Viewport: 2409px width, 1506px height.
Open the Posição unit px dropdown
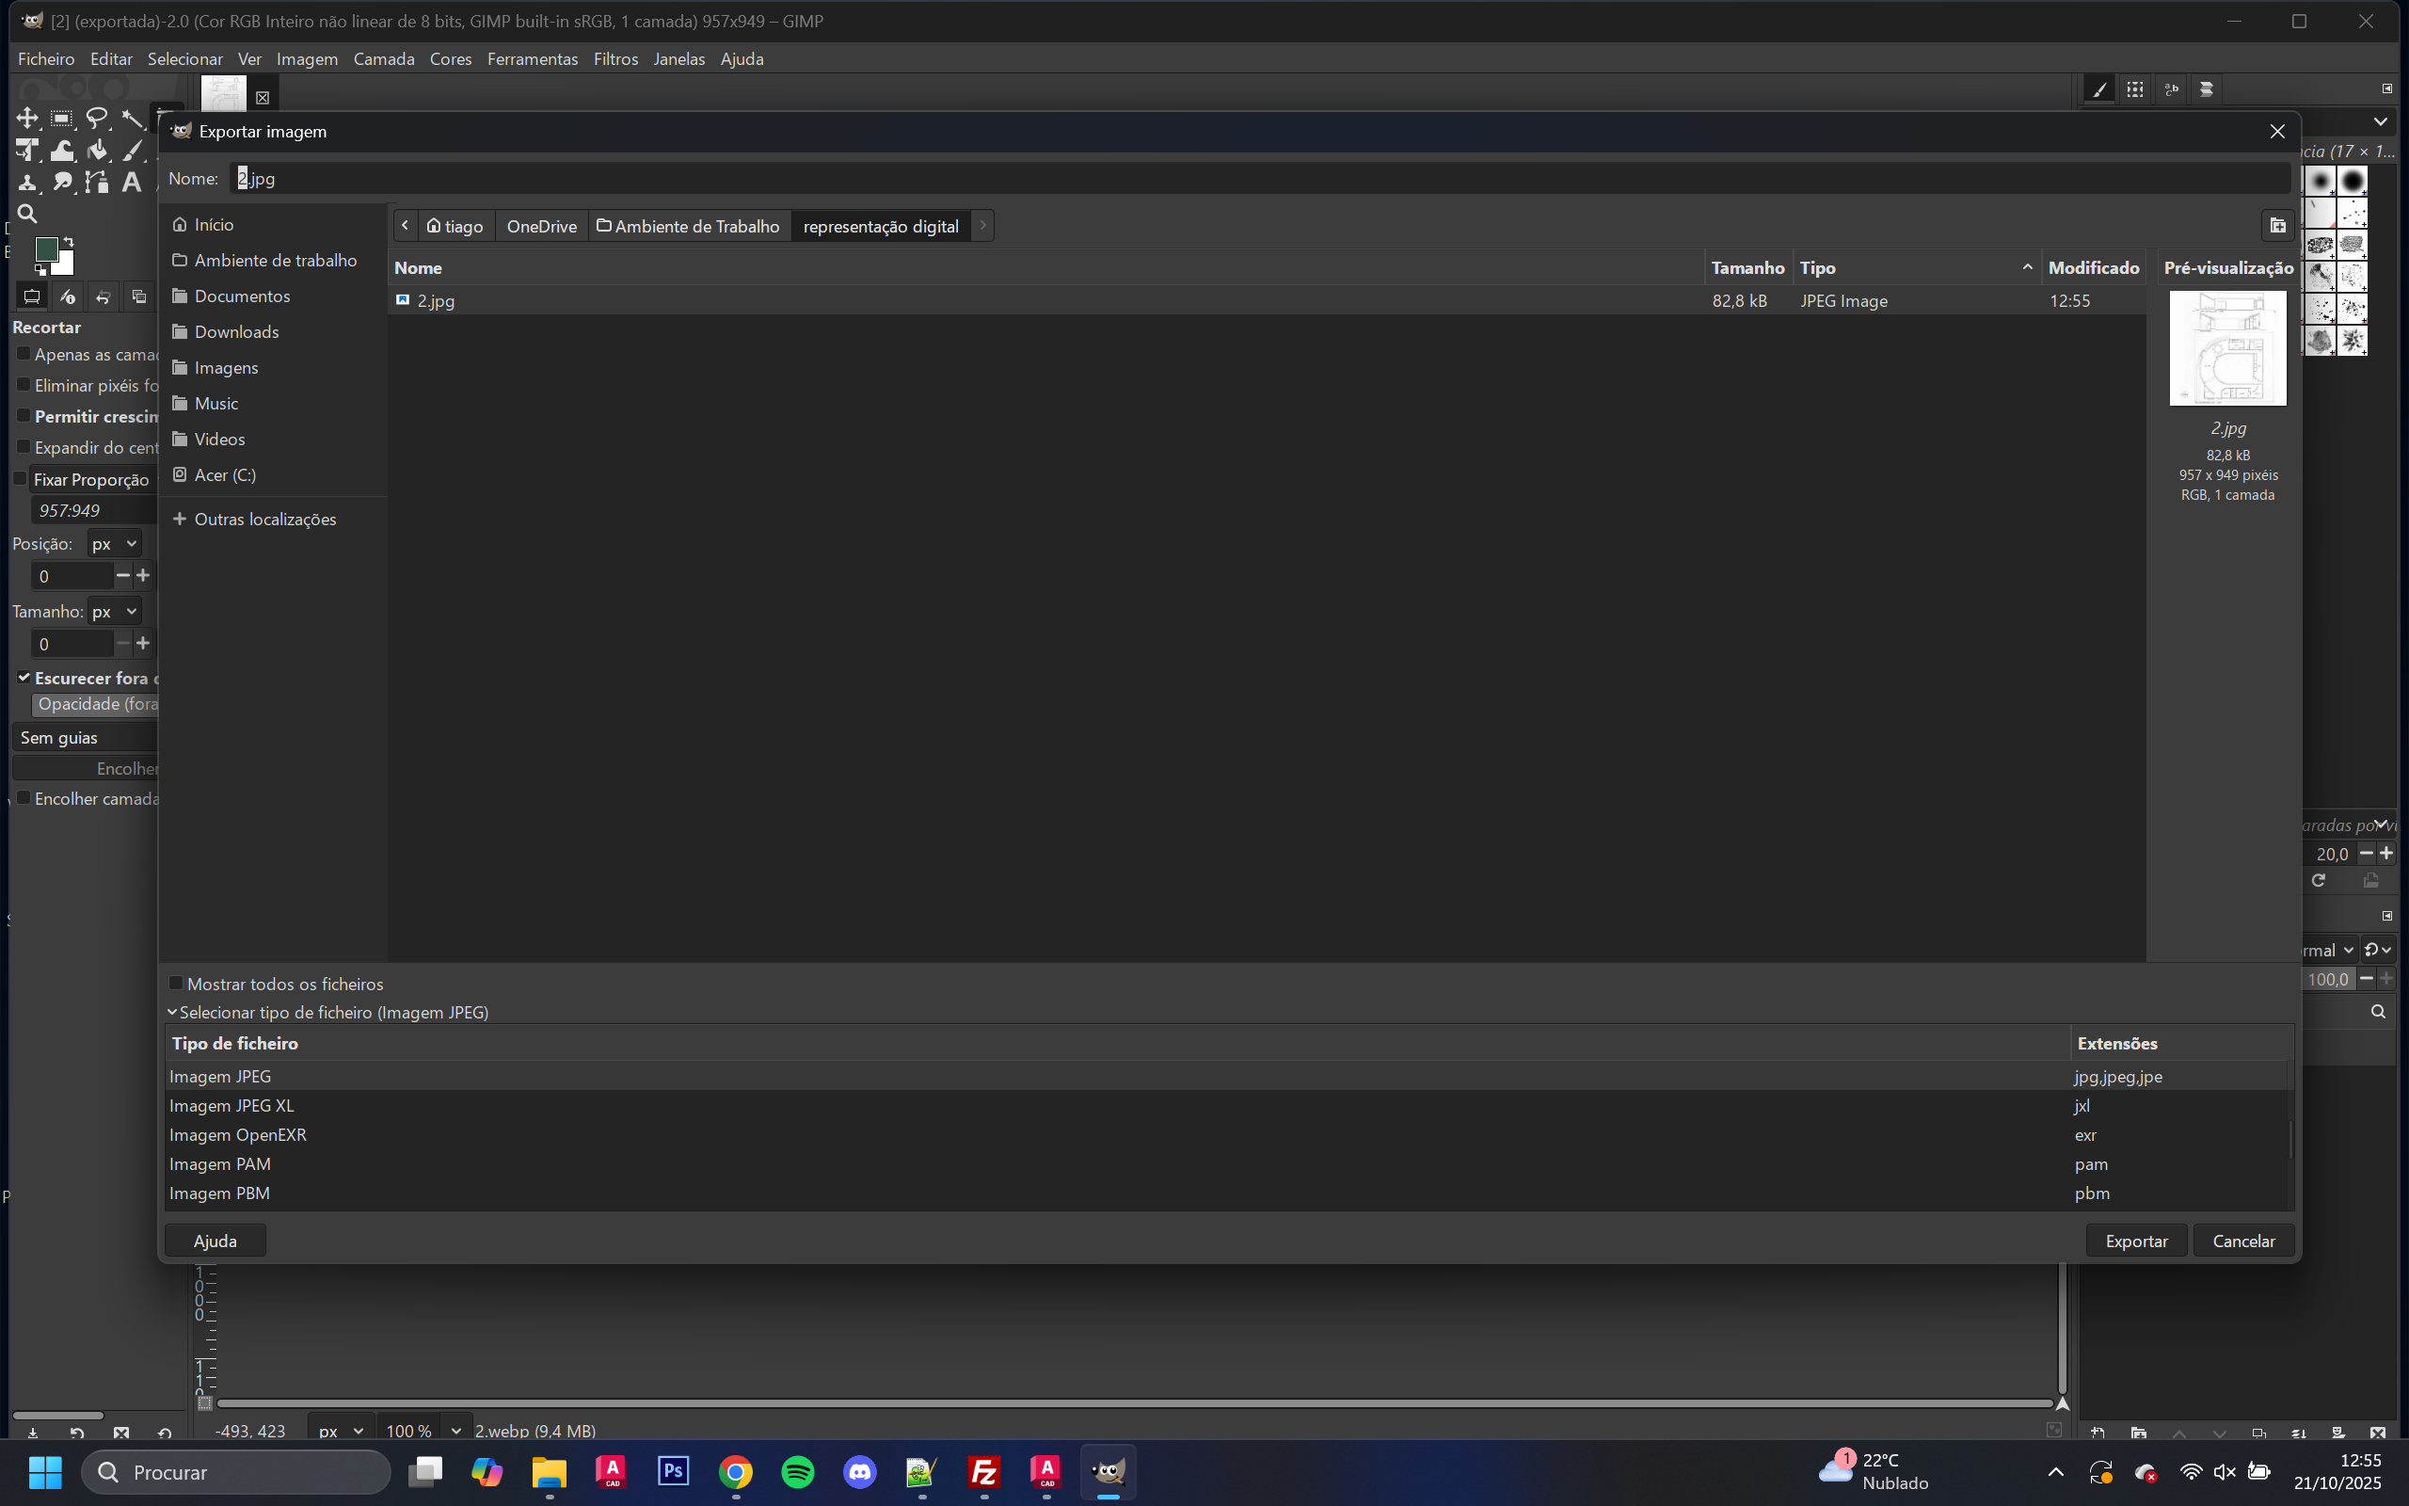pyautogui.click(x=115, y=544)
